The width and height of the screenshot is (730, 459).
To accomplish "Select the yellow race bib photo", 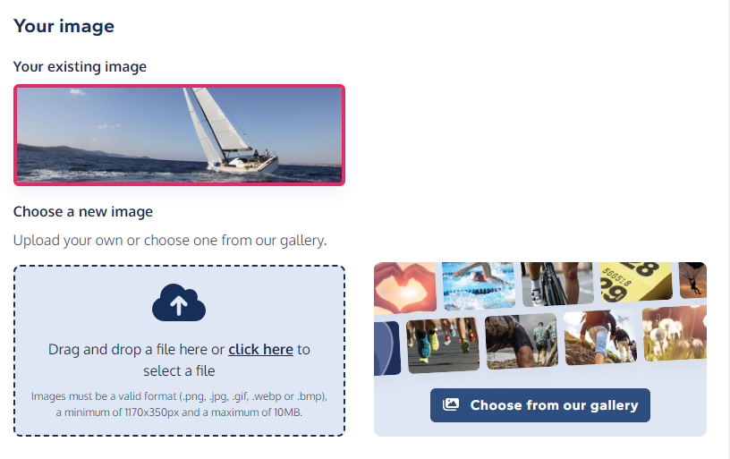I will (x=636, y=282).
